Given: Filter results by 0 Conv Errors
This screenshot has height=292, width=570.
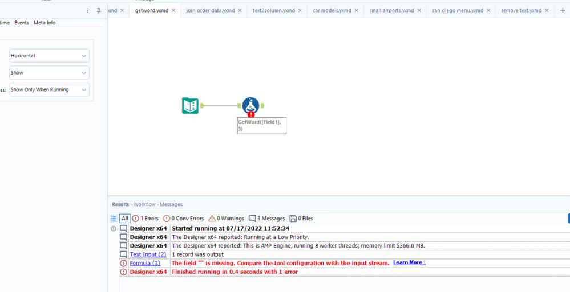Looking at the screenshot, I should coord(183,219).
